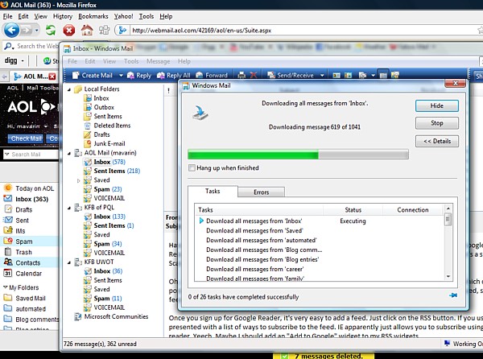Image resolution: width=483 pixels, height=359 pixels.
Task: Expand the Saved folder under AOL Mail
Action: [78, 181]
